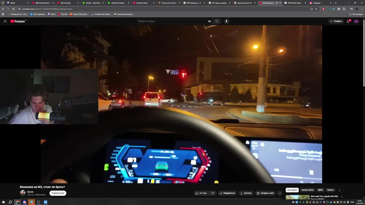Open the account avatar menu

(356, 21)
